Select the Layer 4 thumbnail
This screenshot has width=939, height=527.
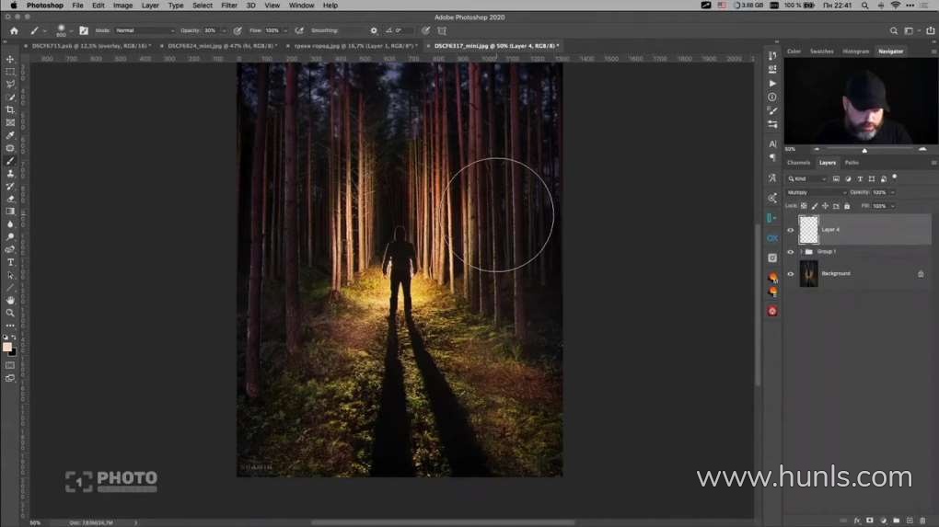808,230
